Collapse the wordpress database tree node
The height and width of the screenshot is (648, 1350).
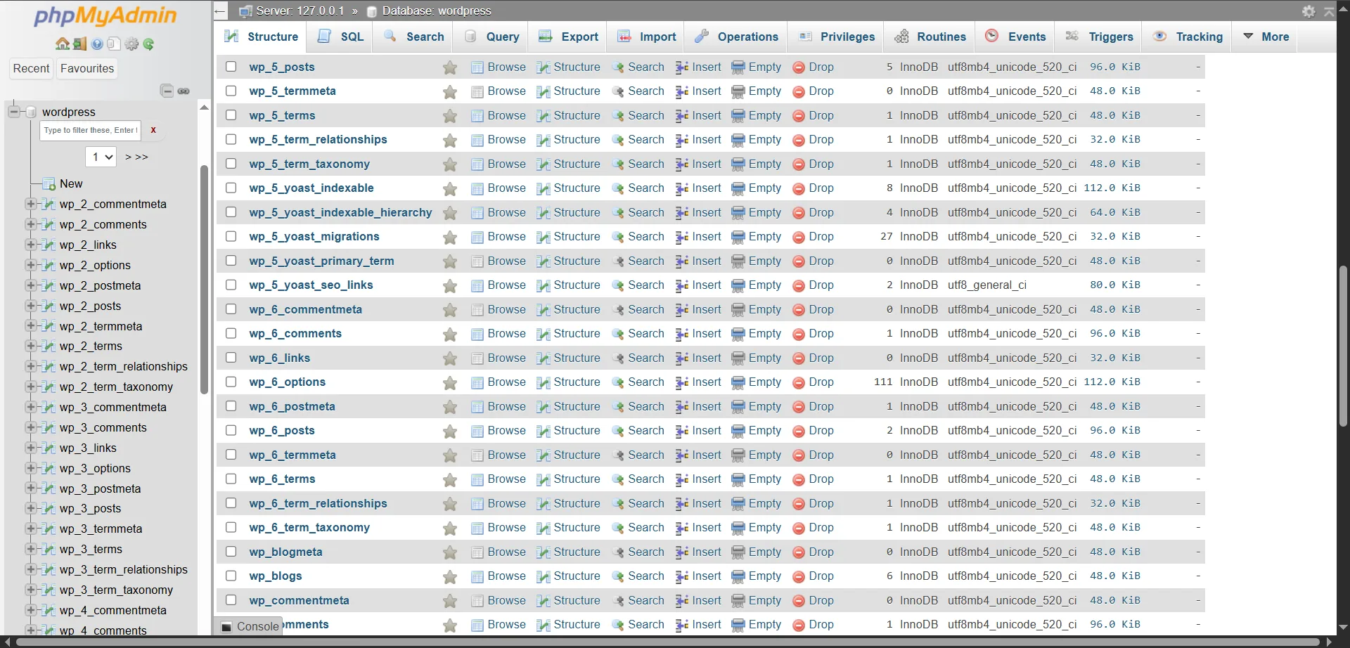pyautogui.click(x=13, y=111)
